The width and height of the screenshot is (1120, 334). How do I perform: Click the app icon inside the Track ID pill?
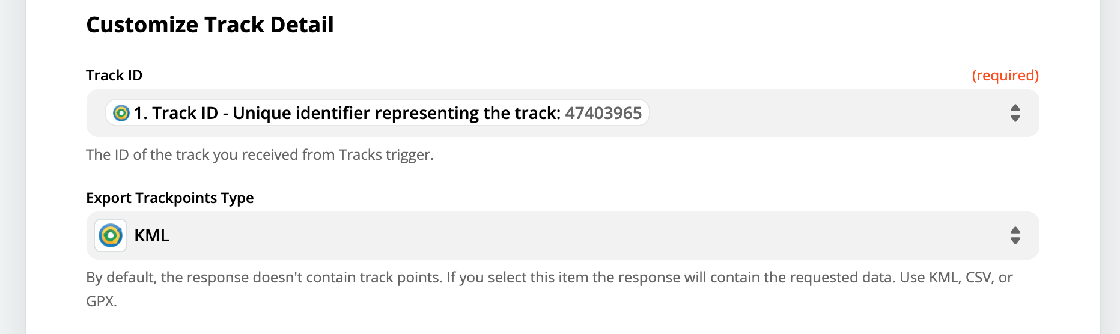(x=121, y=113)
